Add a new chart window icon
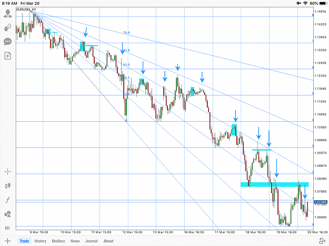The width and height of the screenshot is (329, 246). click(8, 56)
